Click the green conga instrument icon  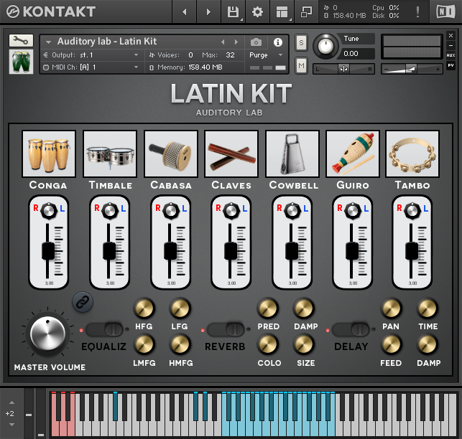coord(21,62)
